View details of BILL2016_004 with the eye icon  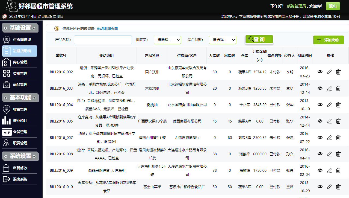click(320, 105)
